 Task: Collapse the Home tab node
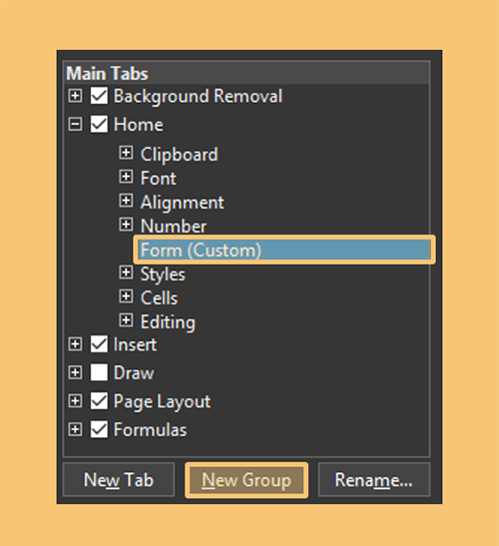(x=75, y=125)
